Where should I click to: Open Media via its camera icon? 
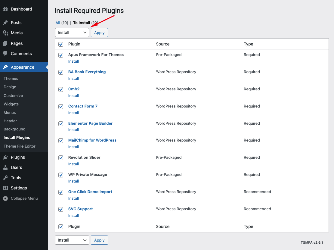(x=5, y=33)
